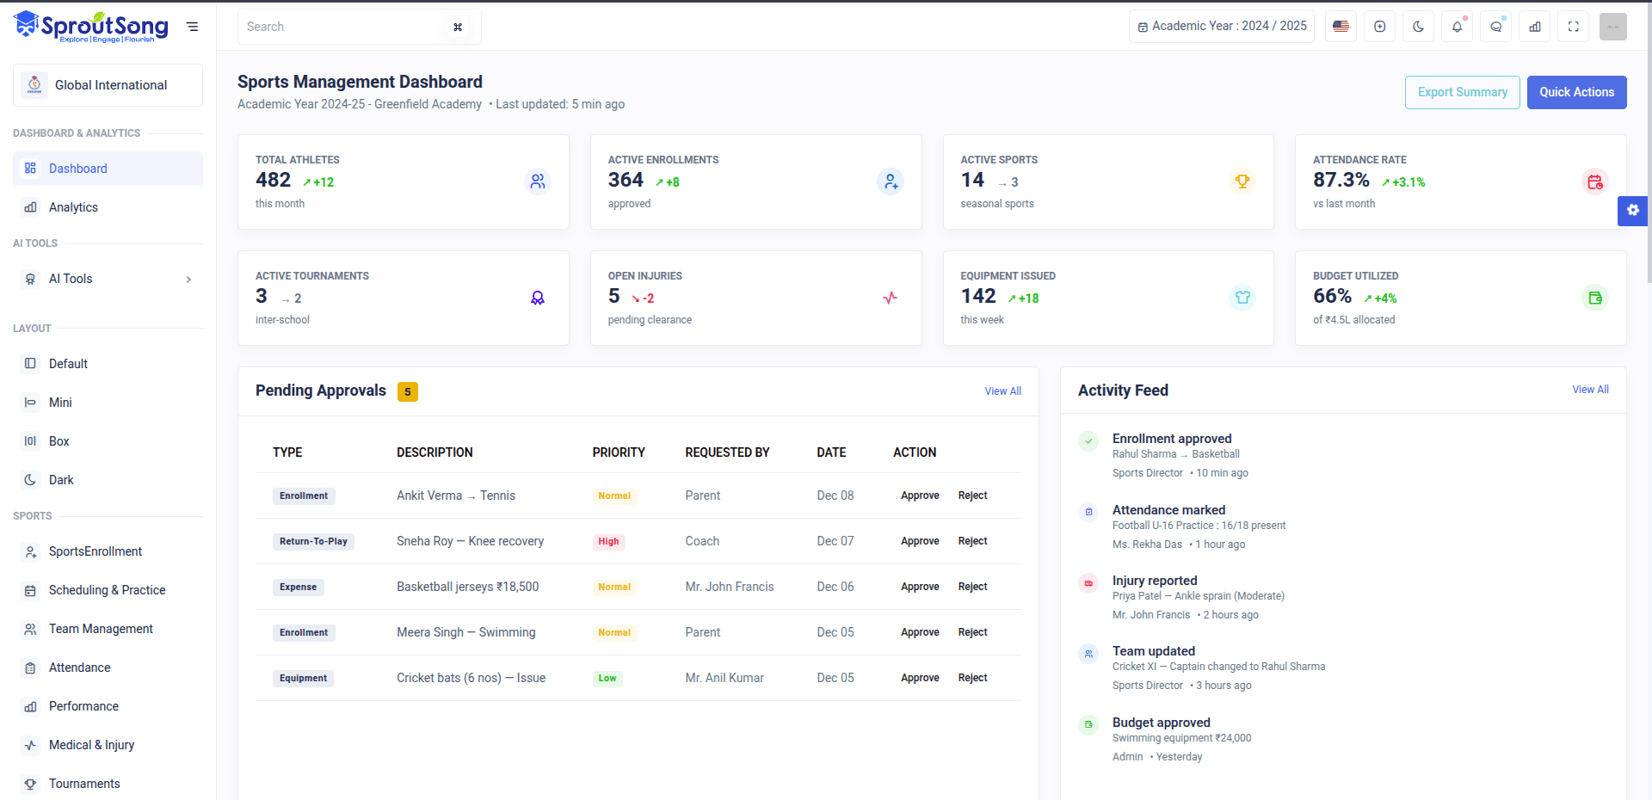
Task: Open the notifications bell icon
Action: [1457, 27]
